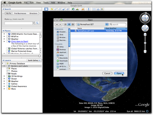The width and height of the screenshot is (153, 115).
Task: Toggle the Borders and Labels checkbox
Action: (7, 66)
